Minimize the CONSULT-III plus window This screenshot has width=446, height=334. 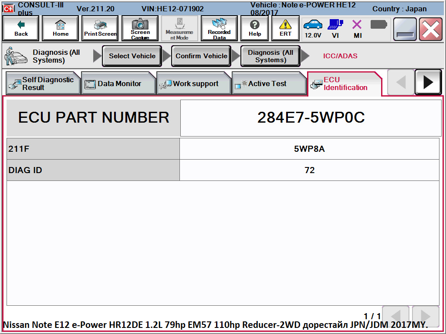pyautogui.click(x=405, y=29)
